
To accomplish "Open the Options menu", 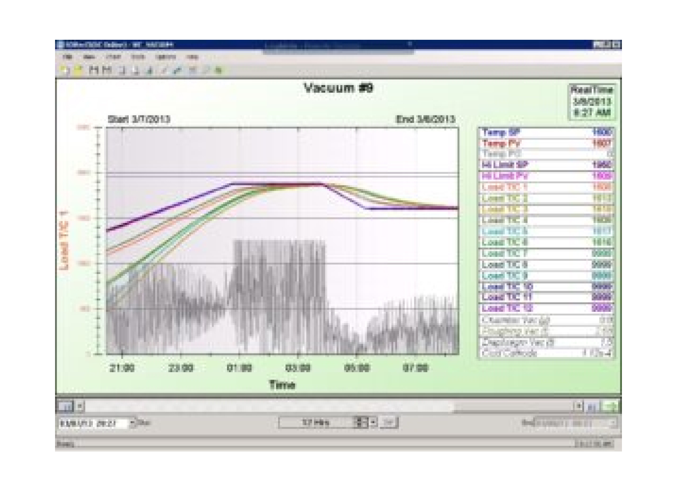I will (165, 56).
